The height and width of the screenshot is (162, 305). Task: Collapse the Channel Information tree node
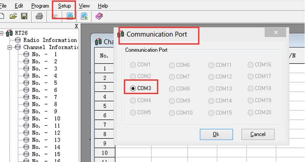(x=10, y=47)
